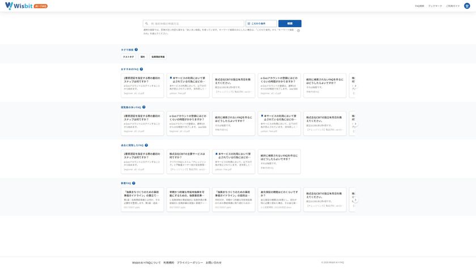
Task: Advance the 閲覧数の多いFAQ carousel with its arrow
Action: click(355, 124)
